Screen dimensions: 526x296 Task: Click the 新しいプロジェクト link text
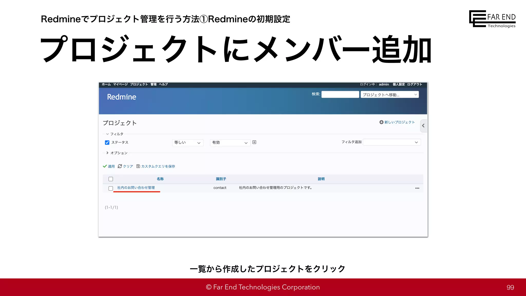[x=399, y=122]
